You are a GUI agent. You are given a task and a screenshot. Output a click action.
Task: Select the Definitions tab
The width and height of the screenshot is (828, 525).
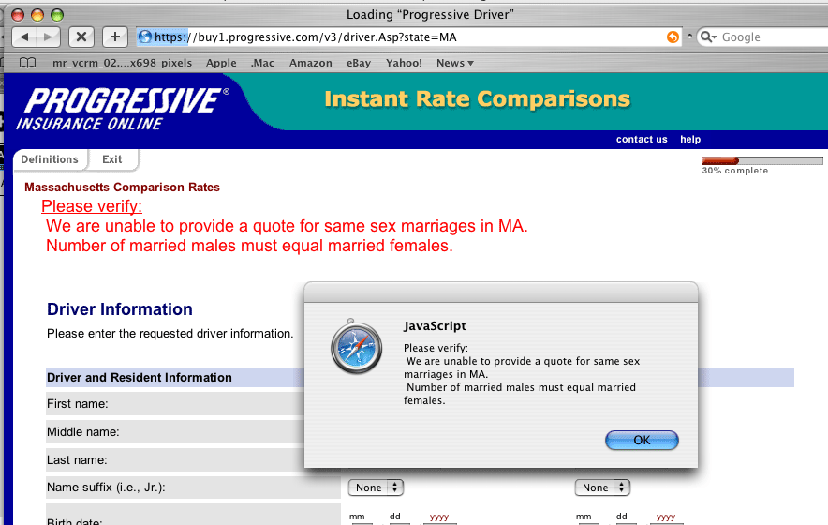point(50,159)
